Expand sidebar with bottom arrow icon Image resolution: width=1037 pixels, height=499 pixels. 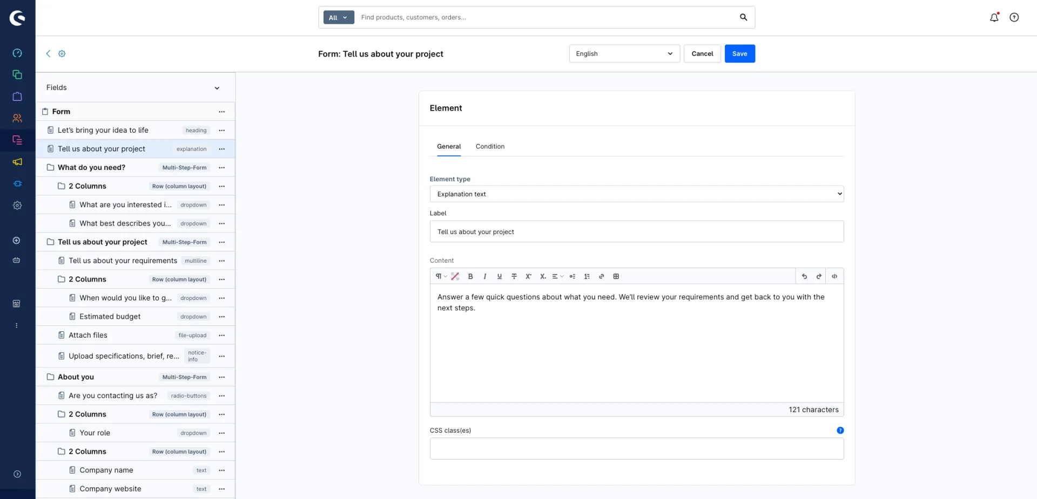17,474
